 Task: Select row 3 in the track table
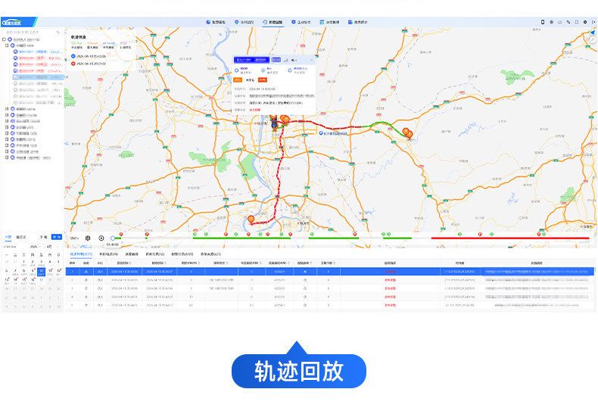pyautogui.click(x=330, y=288)
